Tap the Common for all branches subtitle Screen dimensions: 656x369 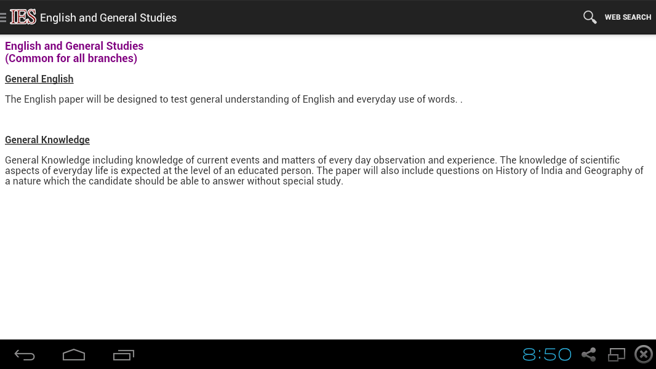[71, 58]
